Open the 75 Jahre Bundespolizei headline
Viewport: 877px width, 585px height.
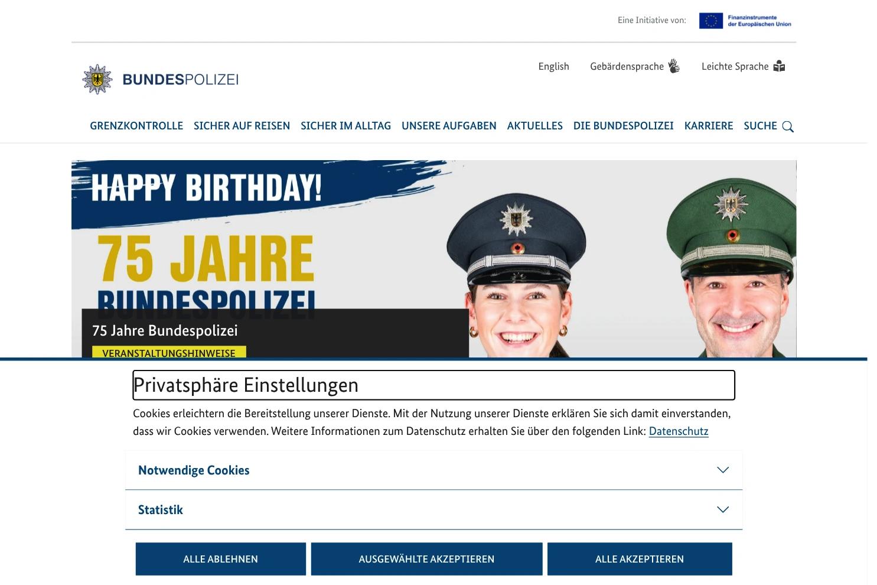(x=165, y=330)
